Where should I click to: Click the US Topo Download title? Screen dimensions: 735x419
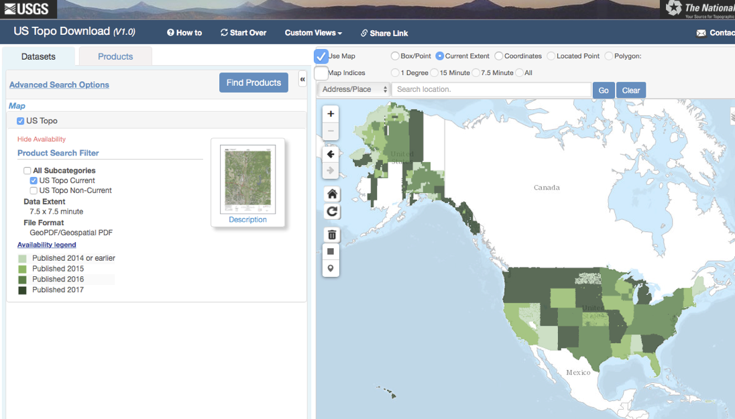(x=74, y=32)
